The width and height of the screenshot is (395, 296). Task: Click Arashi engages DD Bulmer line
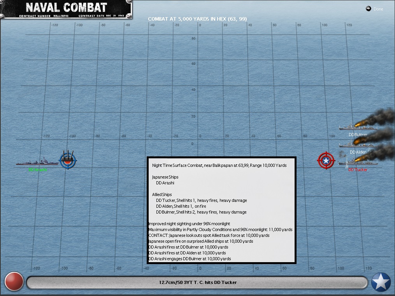pos(190,259)
